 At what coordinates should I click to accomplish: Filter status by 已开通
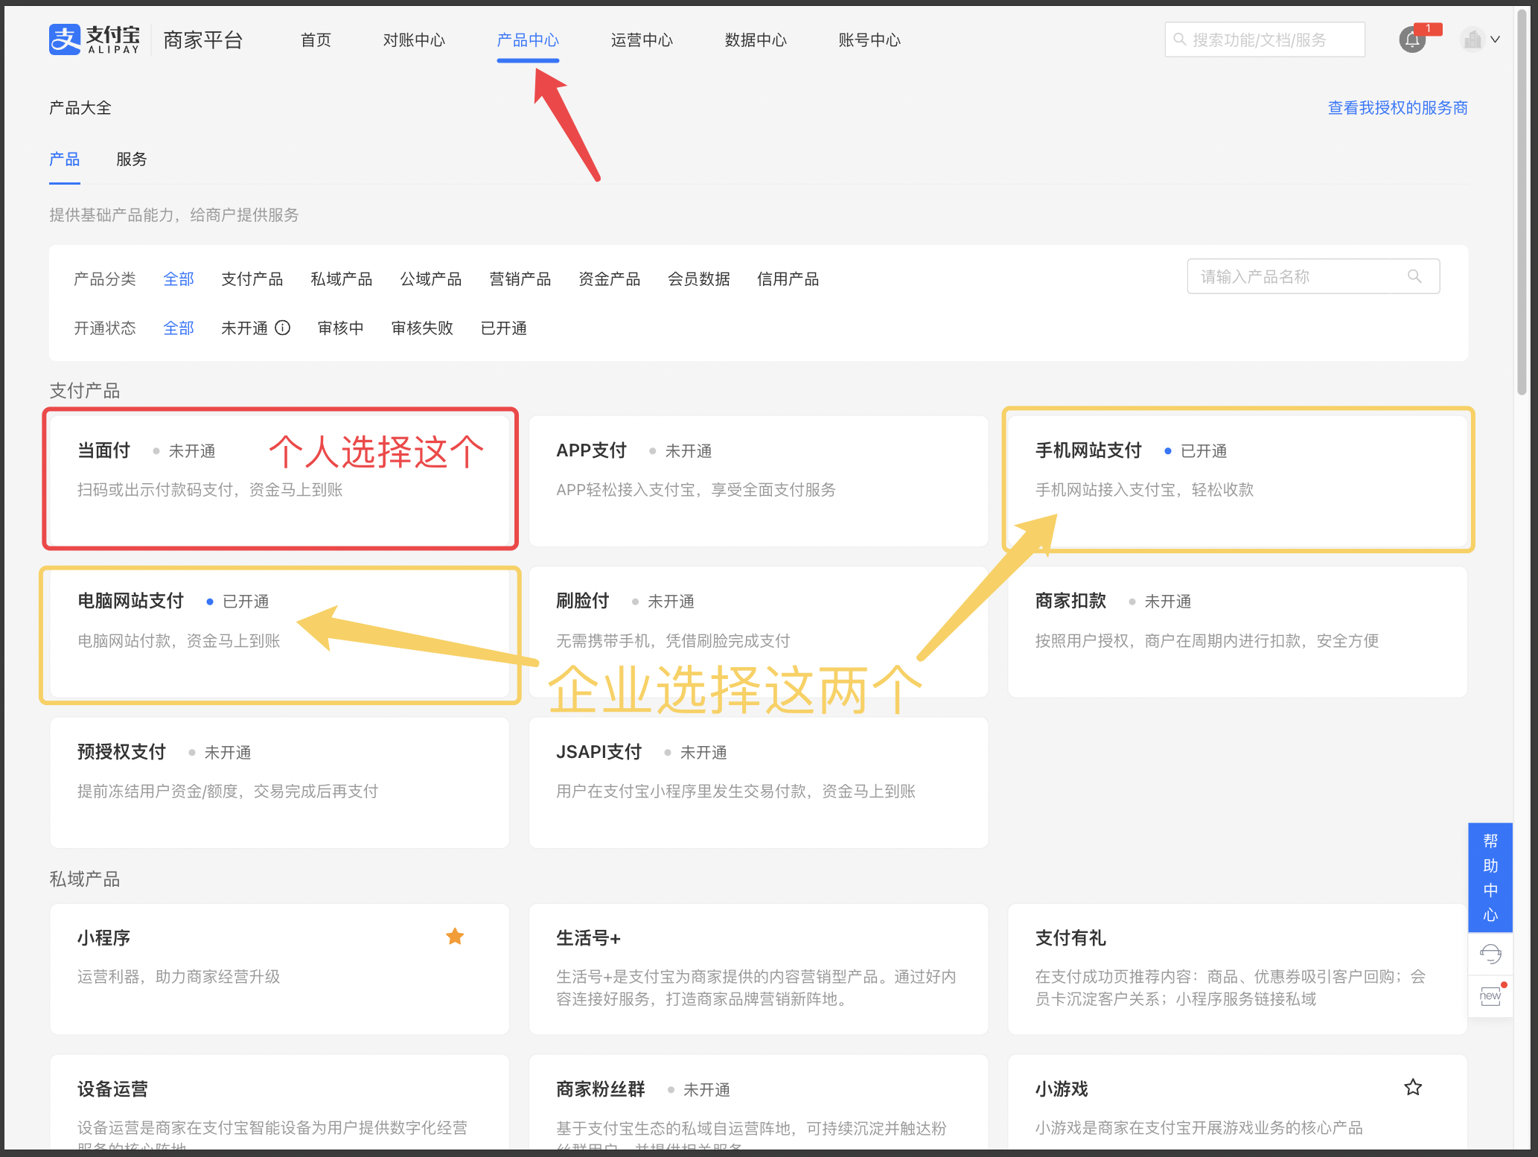pos(504,328)
